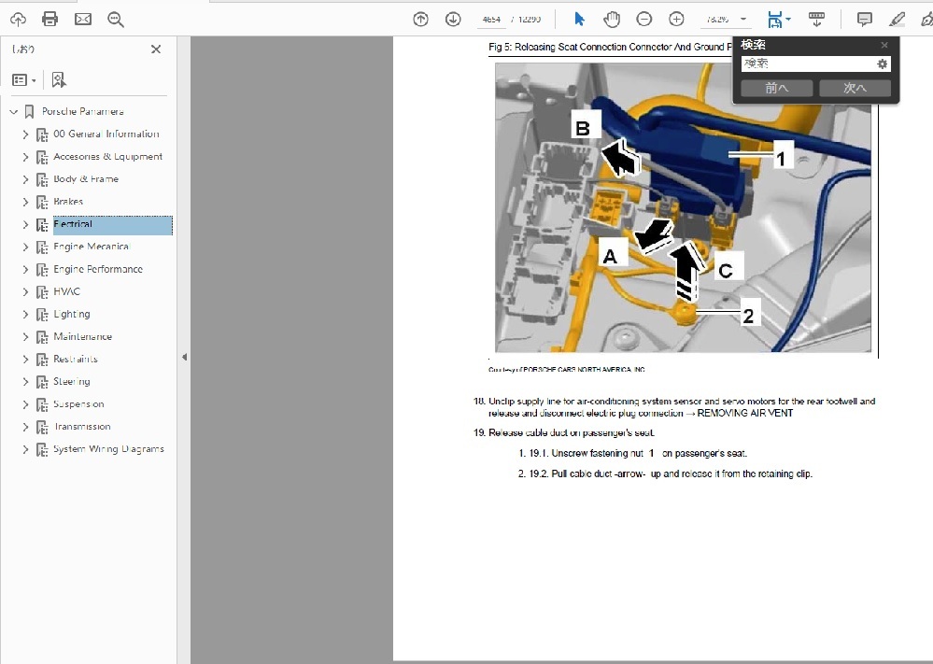Activate the hand pan tool
The width and height of the screenshot is (933, 664).
611,20
